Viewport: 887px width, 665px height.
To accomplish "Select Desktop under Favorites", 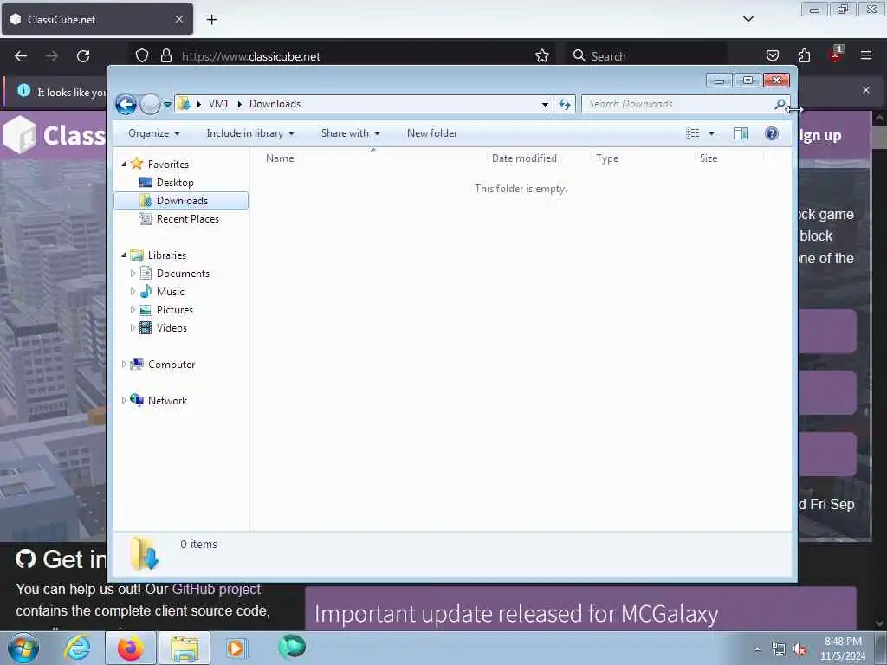I will pos(175,183).
